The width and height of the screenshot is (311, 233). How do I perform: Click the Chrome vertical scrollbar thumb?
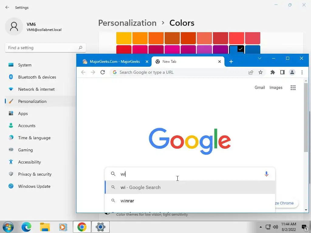click(306, 117)
